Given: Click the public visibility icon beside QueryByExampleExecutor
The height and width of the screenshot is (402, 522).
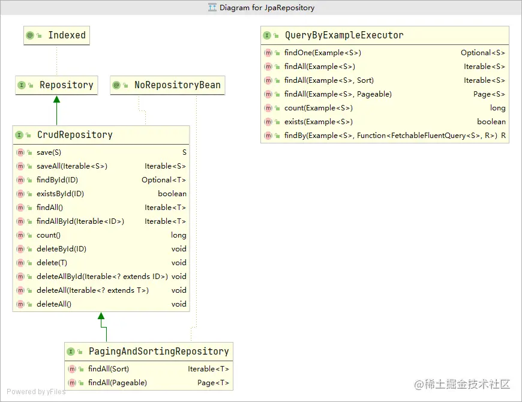Looking at the screenshot, I should (x=276, y=35).
